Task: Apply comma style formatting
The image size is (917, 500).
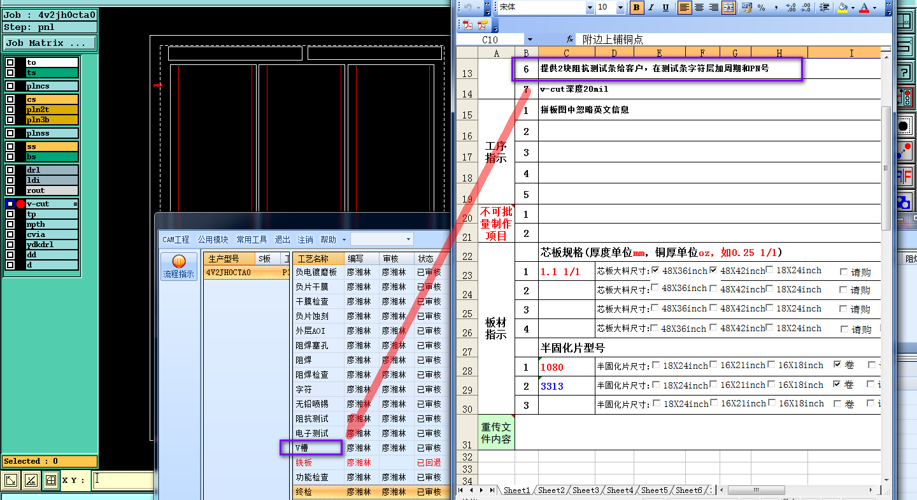Action: pyautogui.click(x=776, y=8)
